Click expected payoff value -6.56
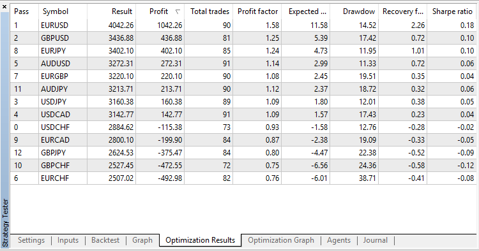Screen dimensions: 479x251 click(319, 166)
